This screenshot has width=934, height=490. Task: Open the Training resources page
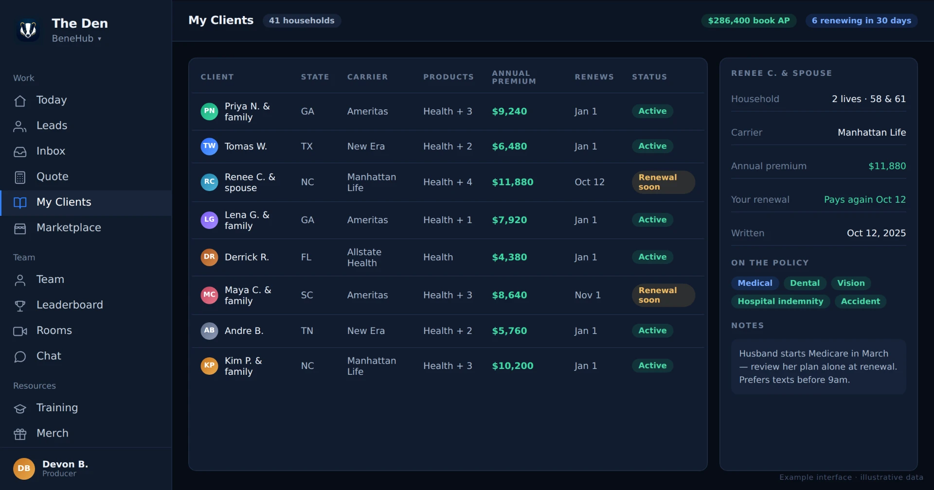coord(86,407)
